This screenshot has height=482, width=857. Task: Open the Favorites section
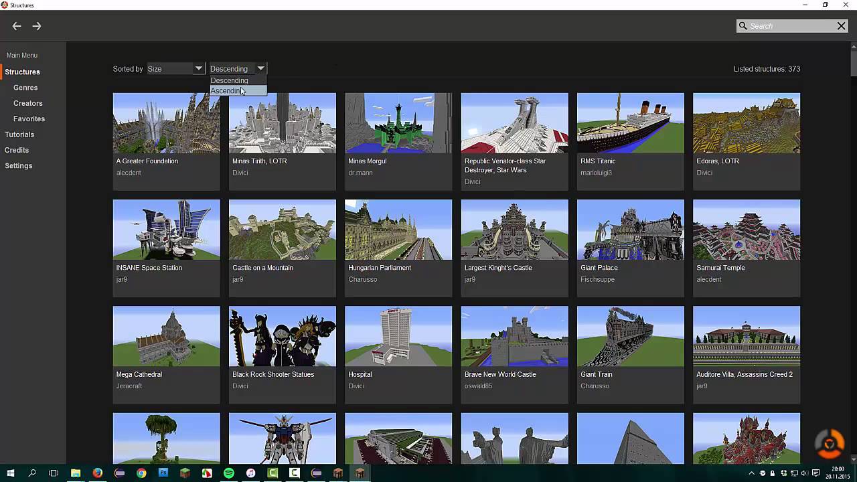pos(29,118)
